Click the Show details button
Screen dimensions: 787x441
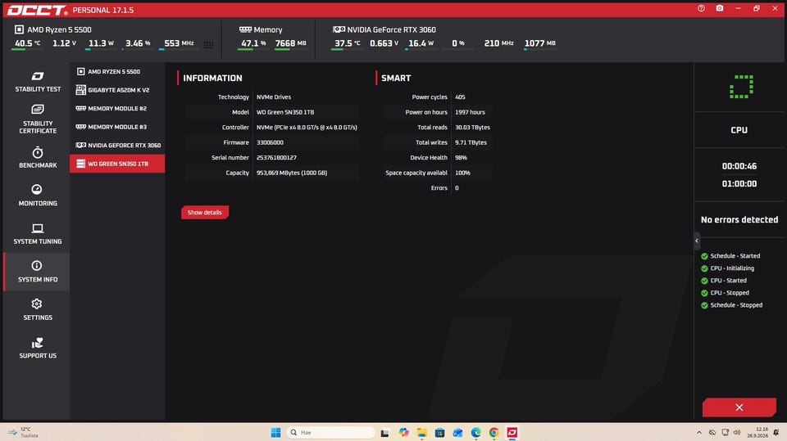tap(205, 213)
